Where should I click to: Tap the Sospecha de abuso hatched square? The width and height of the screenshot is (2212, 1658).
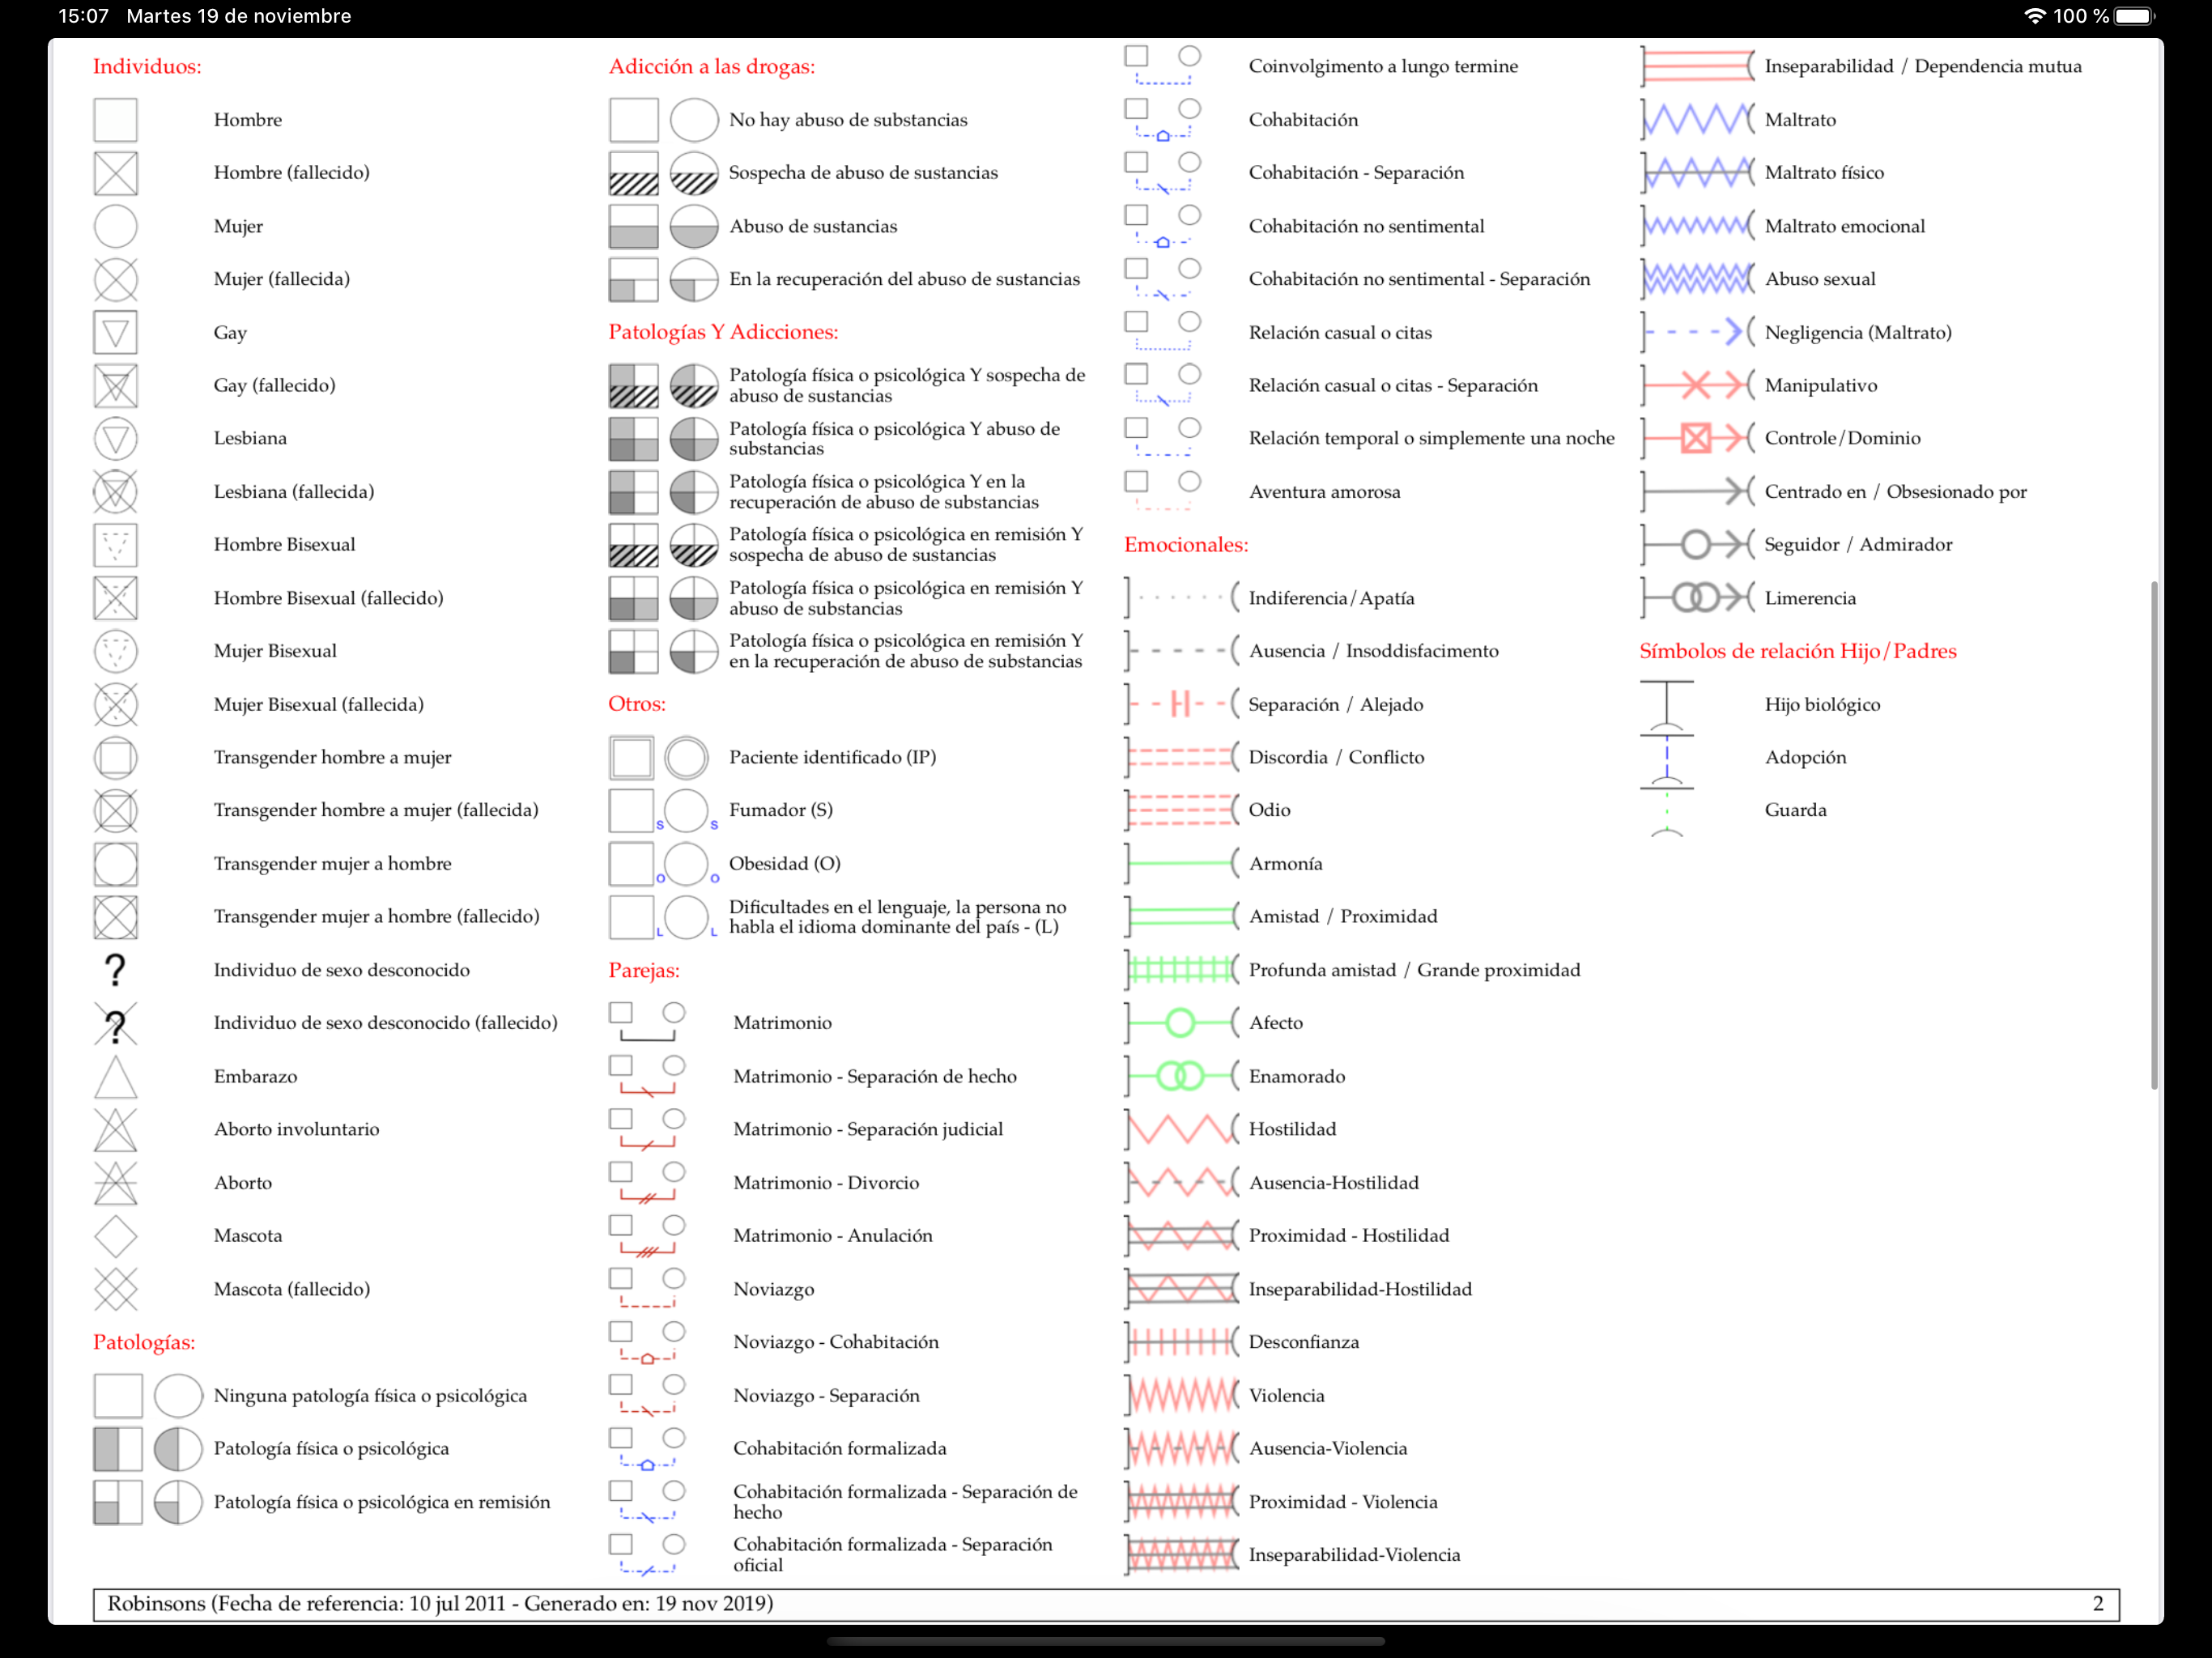[x=634, y=173]
